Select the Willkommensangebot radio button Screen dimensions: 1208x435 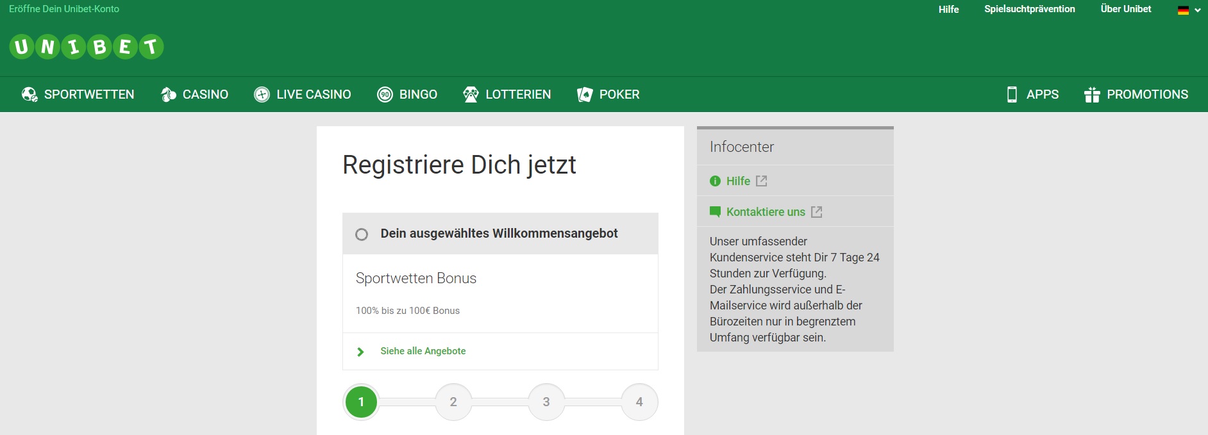[x=362, y=234]
